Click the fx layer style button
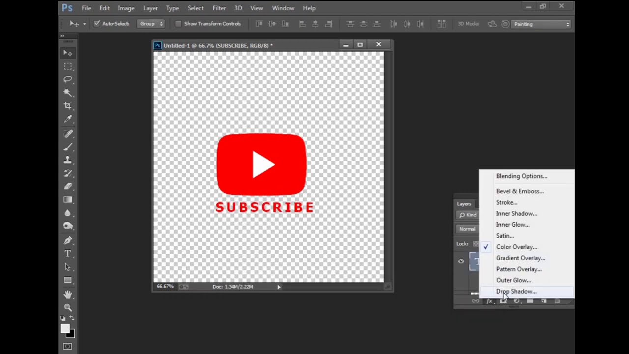Image resolution: width=629 pixels, height=354 pixels. pyautogui.click(x=490, y=301)
